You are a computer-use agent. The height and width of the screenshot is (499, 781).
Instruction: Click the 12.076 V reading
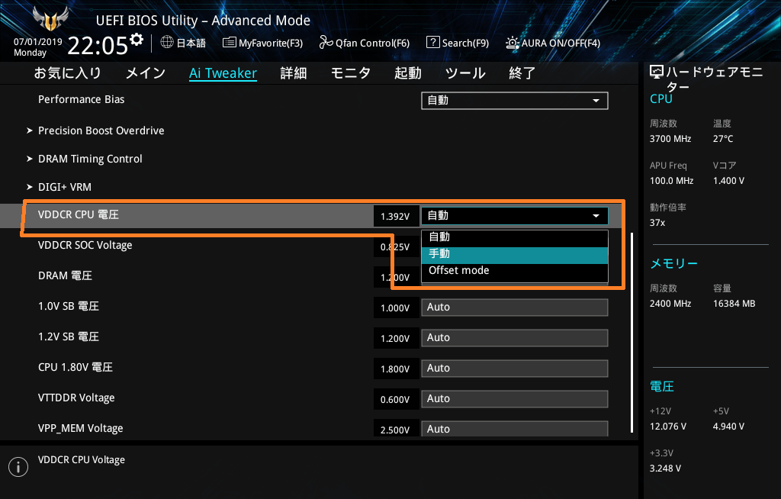coord(668,427)
